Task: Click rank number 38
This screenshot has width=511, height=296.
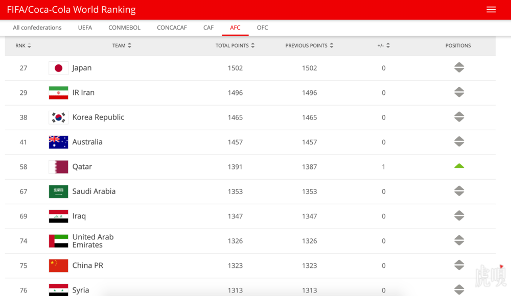Action: (x=23, y=117)
